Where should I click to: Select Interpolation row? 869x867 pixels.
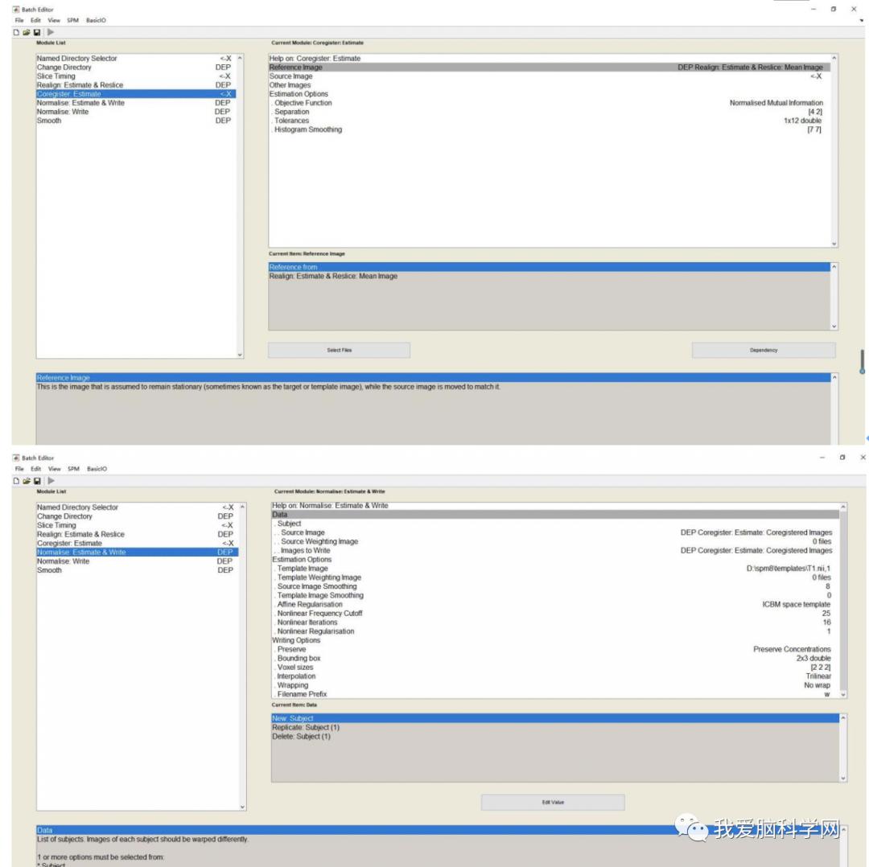[555, 676]
